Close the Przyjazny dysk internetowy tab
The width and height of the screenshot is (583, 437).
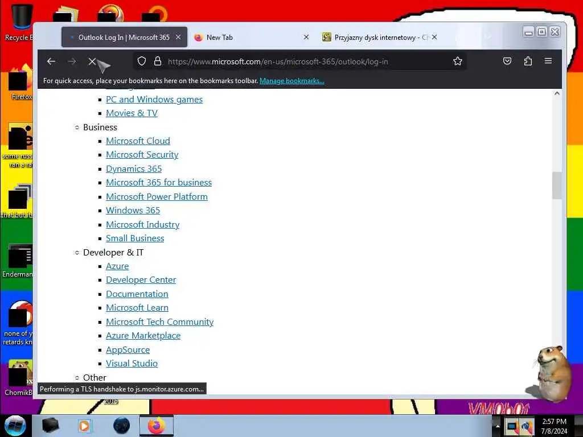coord(434,37)
